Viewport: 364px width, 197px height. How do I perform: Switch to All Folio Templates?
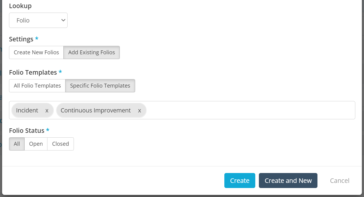coord(37,86)
